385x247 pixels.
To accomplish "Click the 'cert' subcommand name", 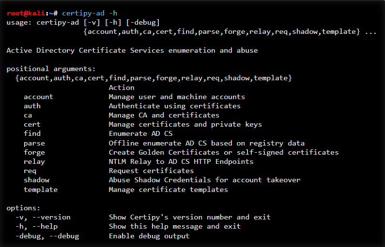I will coord(32,125).
